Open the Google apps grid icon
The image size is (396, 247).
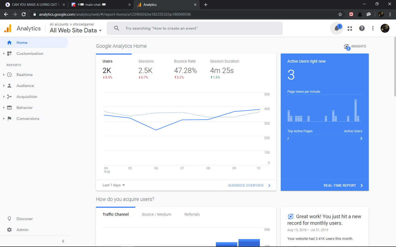click(350, 28)
